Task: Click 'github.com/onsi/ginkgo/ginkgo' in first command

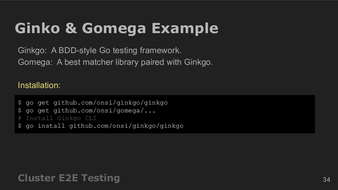Action: [110, 103]
